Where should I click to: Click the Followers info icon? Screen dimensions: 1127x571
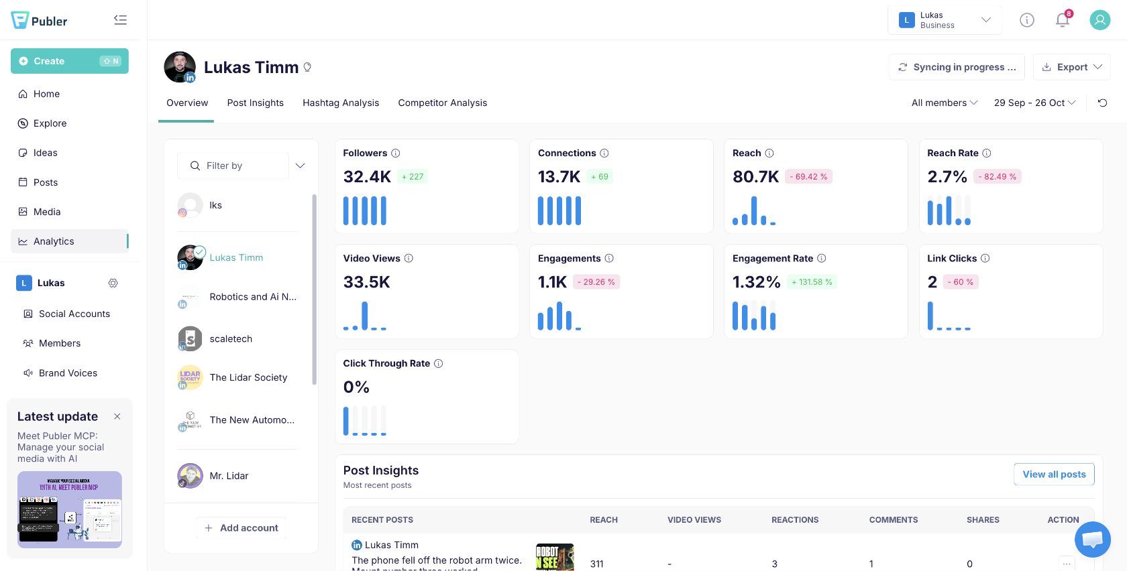pos(396,153)
